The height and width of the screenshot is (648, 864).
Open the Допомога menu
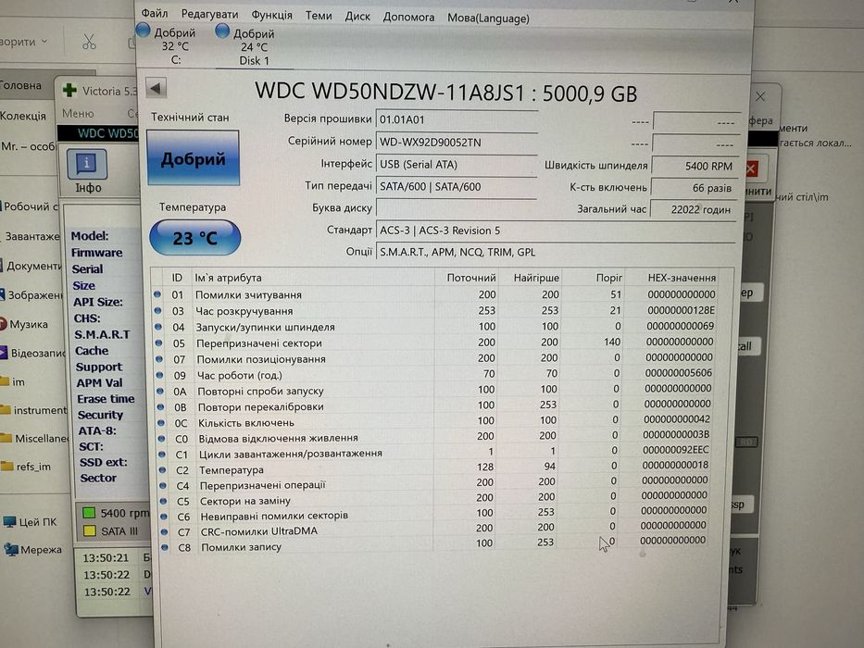tap(408, 17)
